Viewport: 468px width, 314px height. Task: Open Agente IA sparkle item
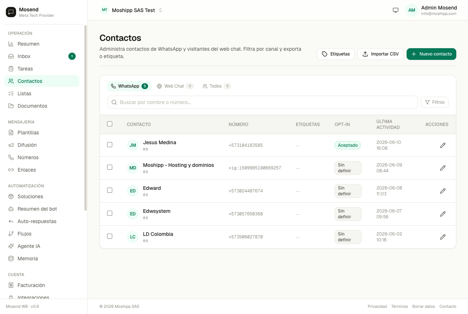click(42, 246)
